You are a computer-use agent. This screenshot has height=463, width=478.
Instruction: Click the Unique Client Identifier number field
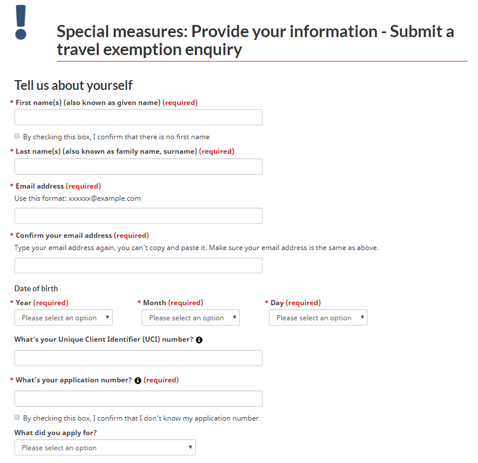[x=138, y=358]
